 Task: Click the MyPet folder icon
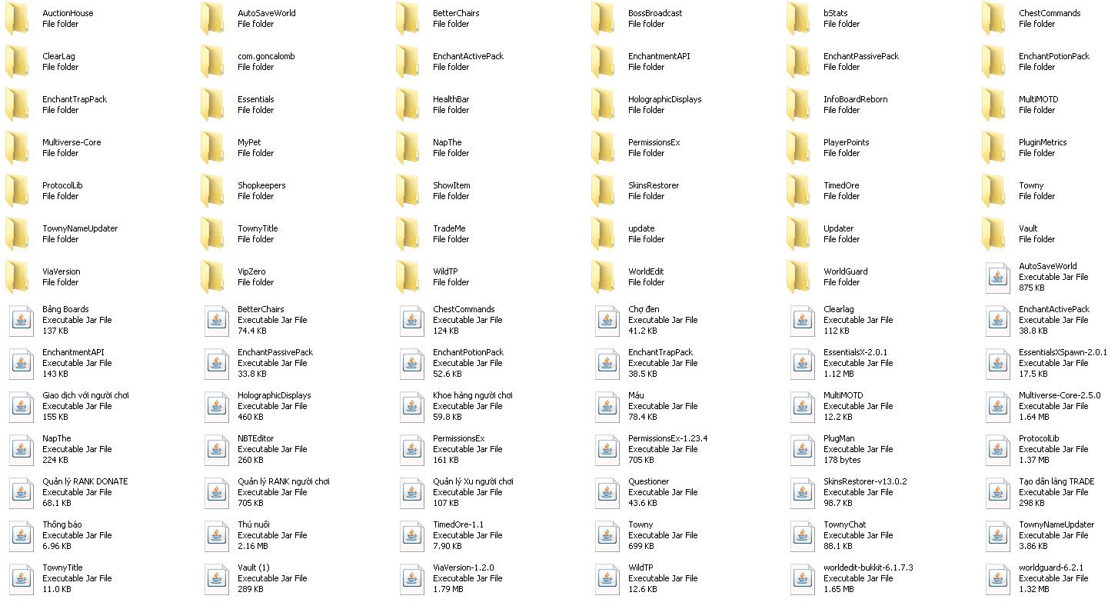coord(214,148)
